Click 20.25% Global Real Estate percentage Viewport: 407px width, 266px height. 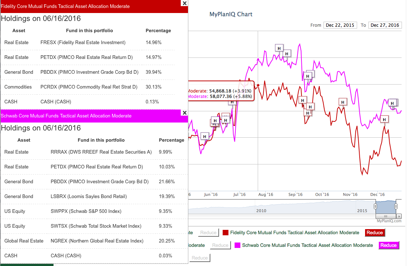(167, 241)
